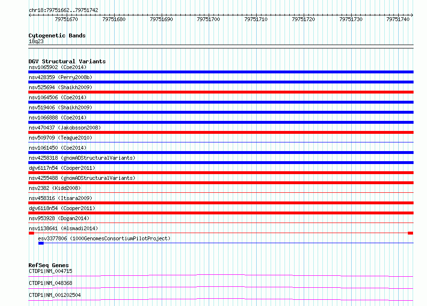Click the DGV Structural Variants track heading
This screenshot has width=427, height=306.
67,61
